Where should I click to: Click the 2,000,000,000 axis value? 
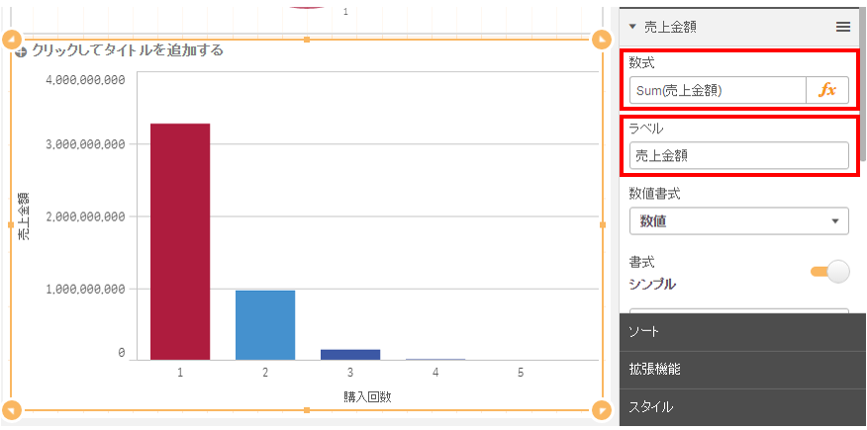click(x=86, y=216)
